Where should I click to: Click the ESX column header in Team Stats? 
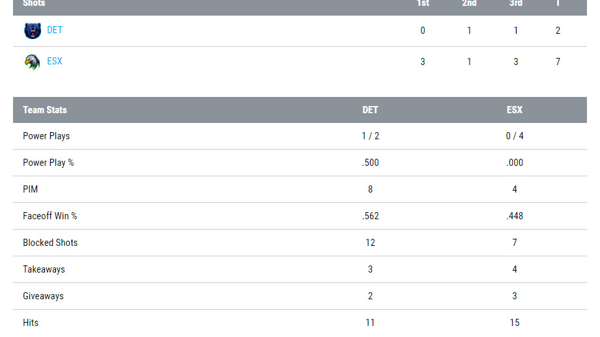tap(515, 110)
